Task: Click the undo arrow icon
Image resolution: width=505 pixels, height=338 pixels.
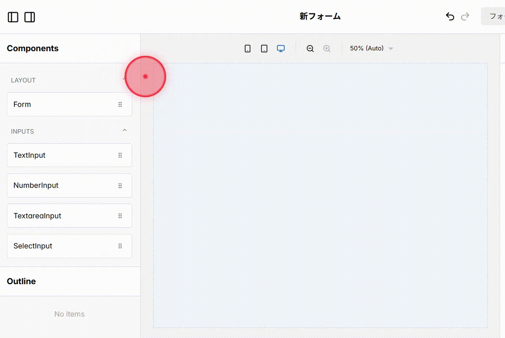Action: tap(450, 16)
